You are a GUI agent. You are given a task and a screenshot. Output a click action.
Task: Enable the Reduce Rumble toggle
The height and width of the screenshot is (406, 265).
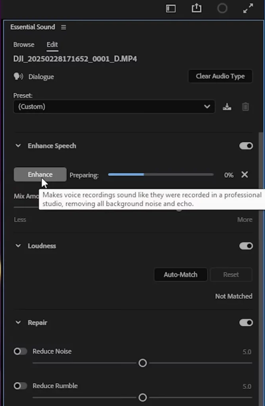coord(20,386)
